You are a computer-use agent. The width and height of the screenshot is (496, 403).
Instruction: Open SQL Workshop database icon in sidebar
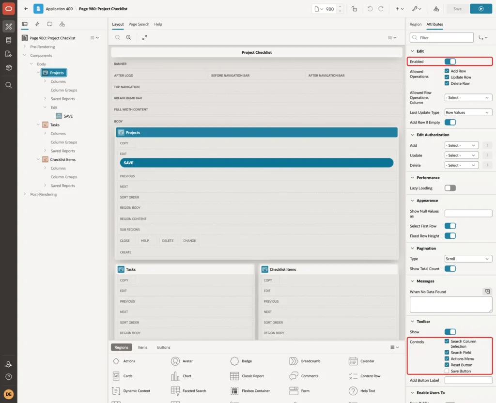pos(9,40)
